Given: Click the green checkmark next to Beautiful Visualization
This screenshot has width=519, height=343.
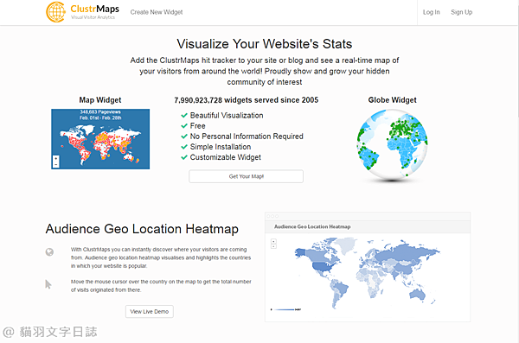Looking at the screenshot, I should (x=184, y=116).
